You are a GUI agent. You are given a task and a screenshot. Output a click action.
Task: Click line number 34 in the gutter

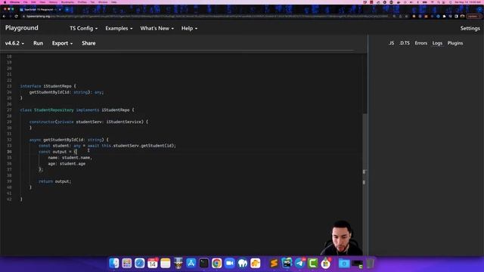pos(9,152)
